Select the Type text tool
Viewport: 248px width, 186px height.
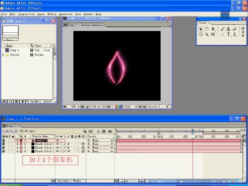pyautogui.click(x=229, y=34)
